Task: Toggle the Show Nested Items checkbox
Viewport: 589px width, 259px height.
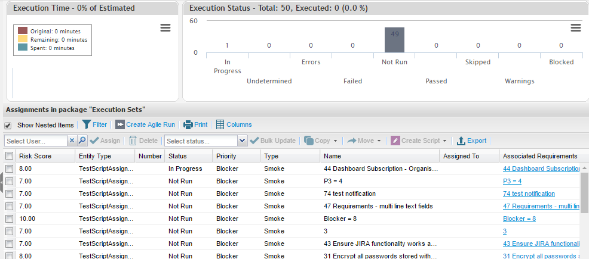Action: point(8,126)
